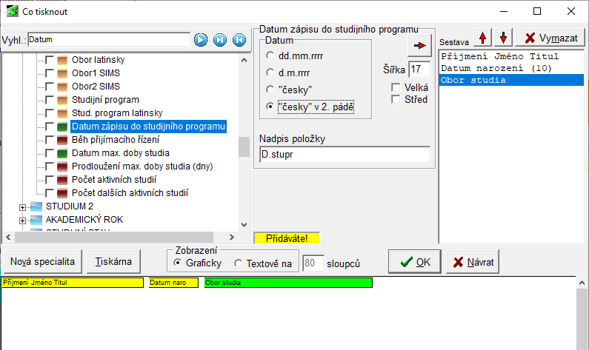Screen dimensions: 589x350
Task: Tick the Studijní program checkbox
Action: pyautogui.click(x=50, y=100)
